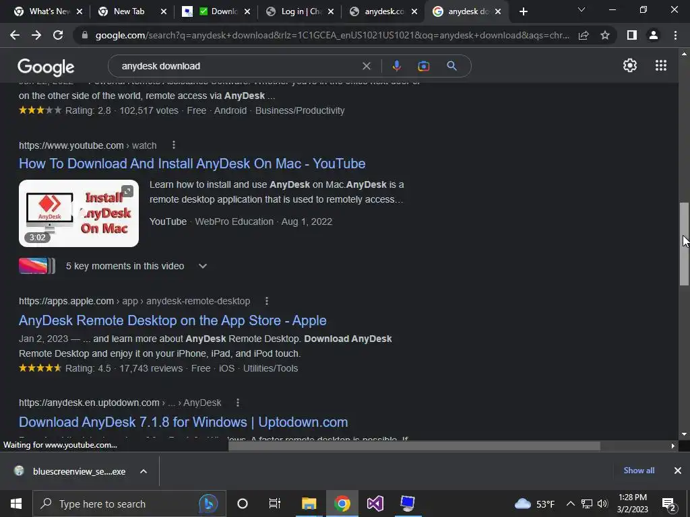Screen dimensions: 690x517
Task: Bookmark this page with the star icon
Action: tap(605, 35)
